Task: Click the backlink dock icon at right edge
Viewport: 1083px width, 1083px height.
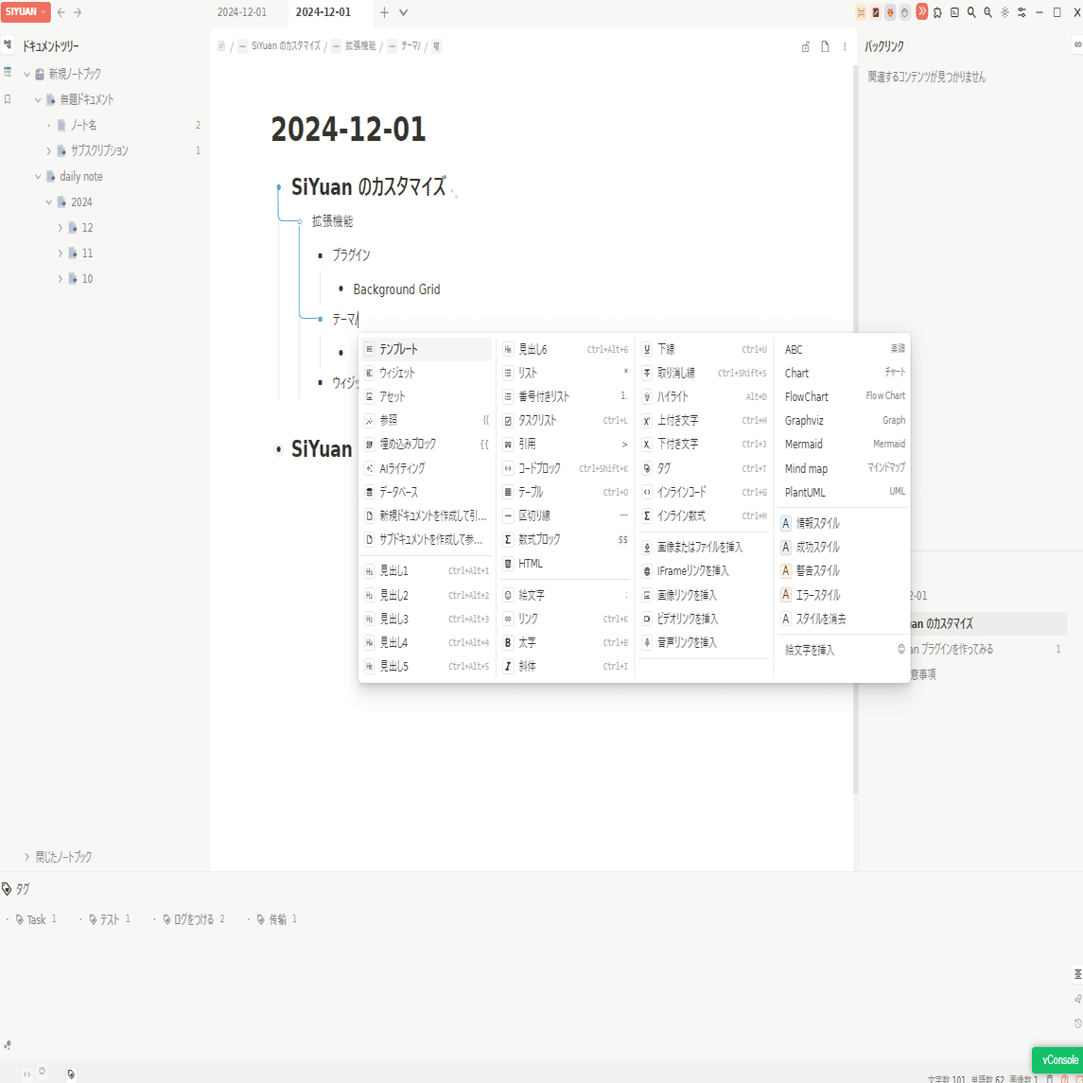Action: (1077, 44)
